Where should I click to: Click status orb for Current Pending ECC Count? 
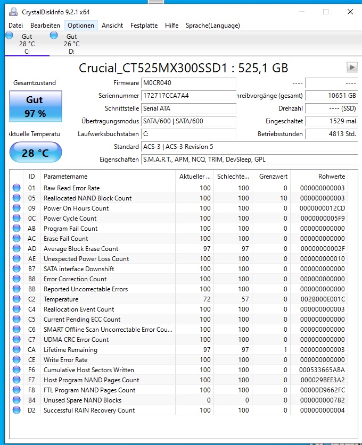(17, 319)
